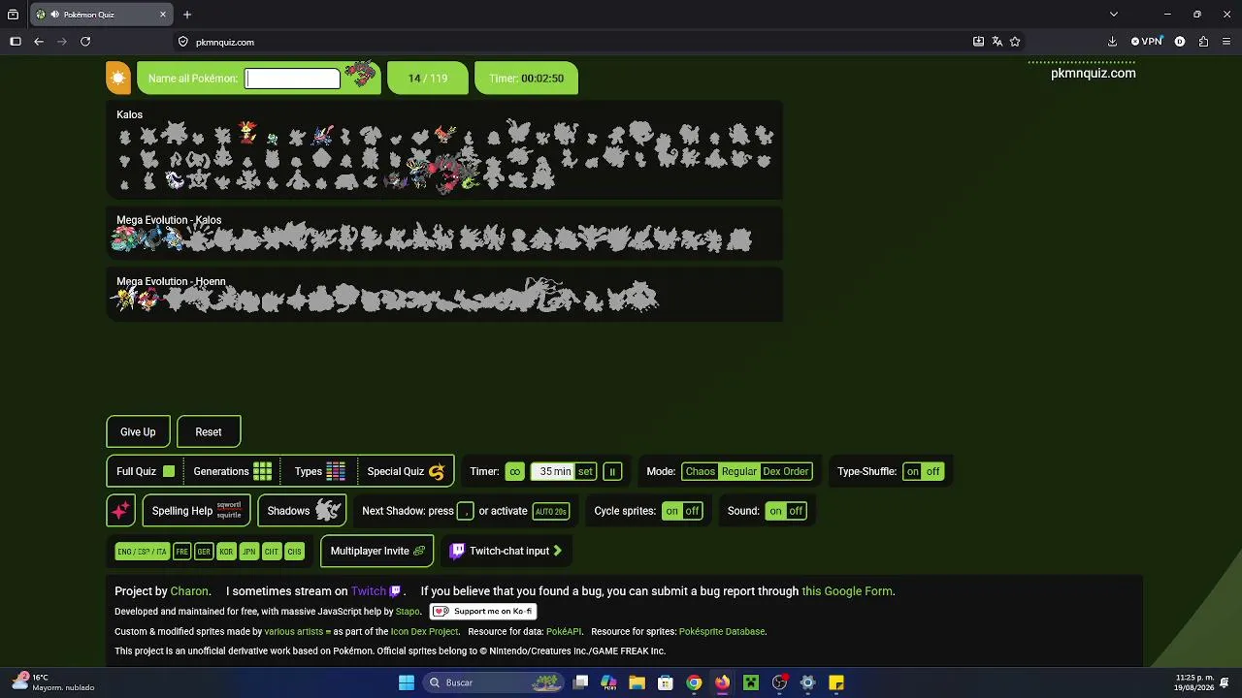Open a new browser tab with plus icon
The image size is (1242, 698).
[x=187, y=15]
